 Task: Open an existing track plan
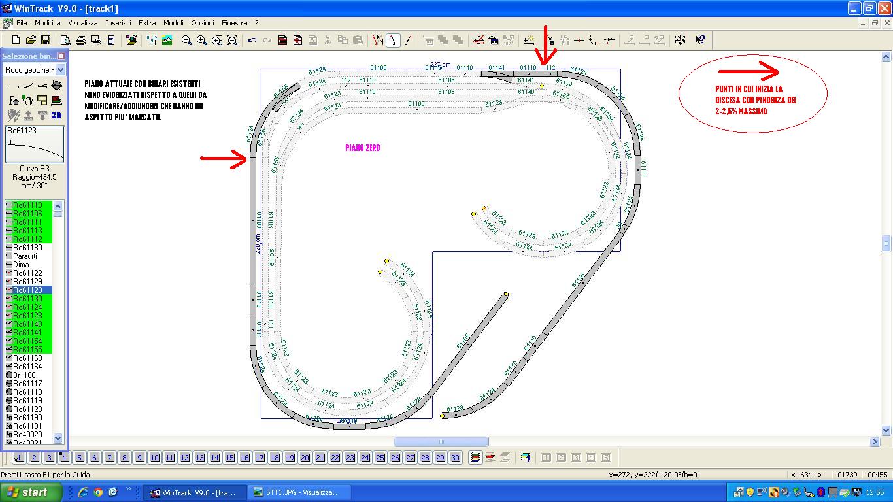31,41
